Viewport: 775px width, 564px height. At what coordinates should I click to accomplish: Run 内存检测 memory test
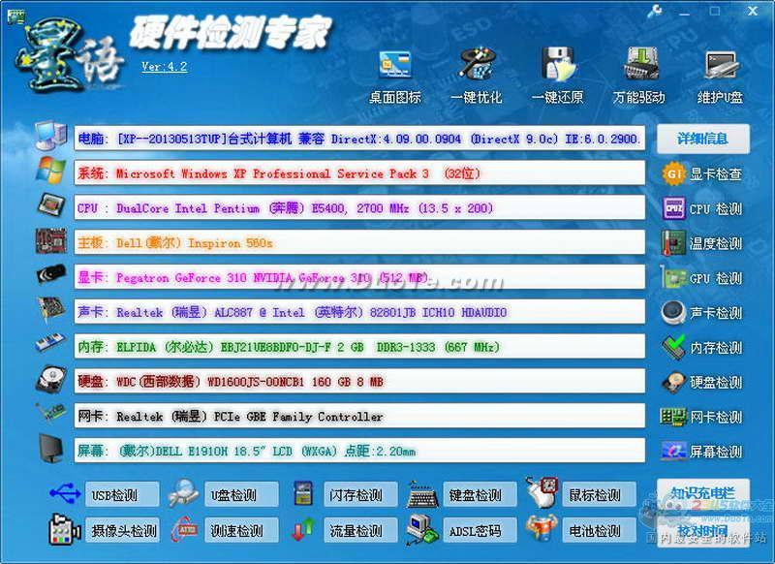(x=701, y=348)
